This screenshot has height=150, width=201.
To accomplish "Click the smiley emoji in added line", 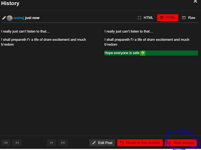I will (143, 53).
